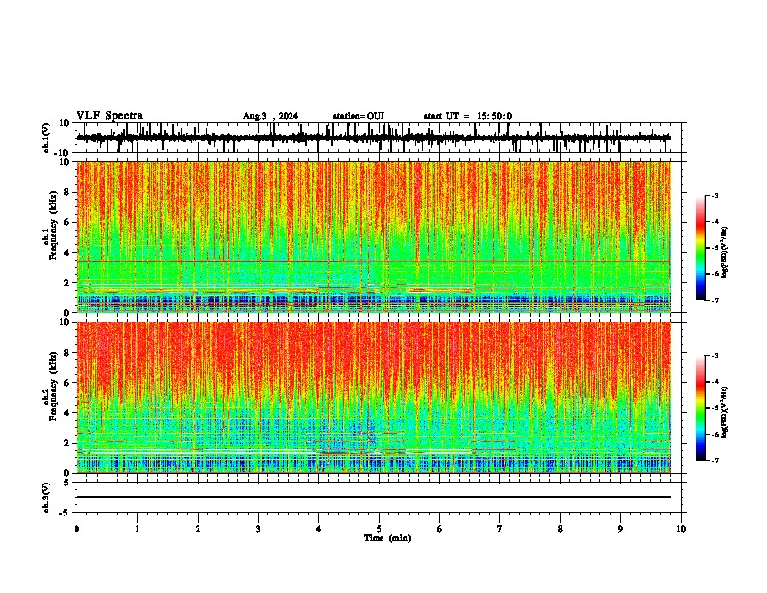
Task: Click the ch.1 color scale bar
Action: point(701,248)
